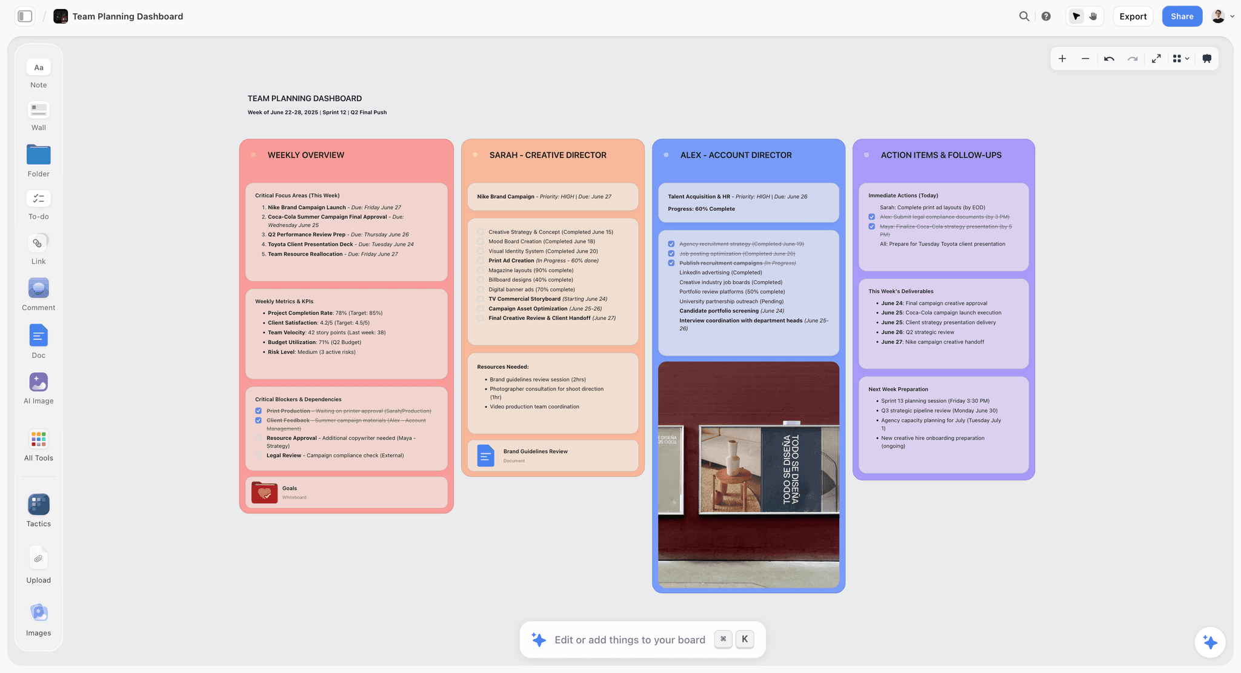
Task: Select the Weekly Metrics & KPIs card
Action: (346, 334)
